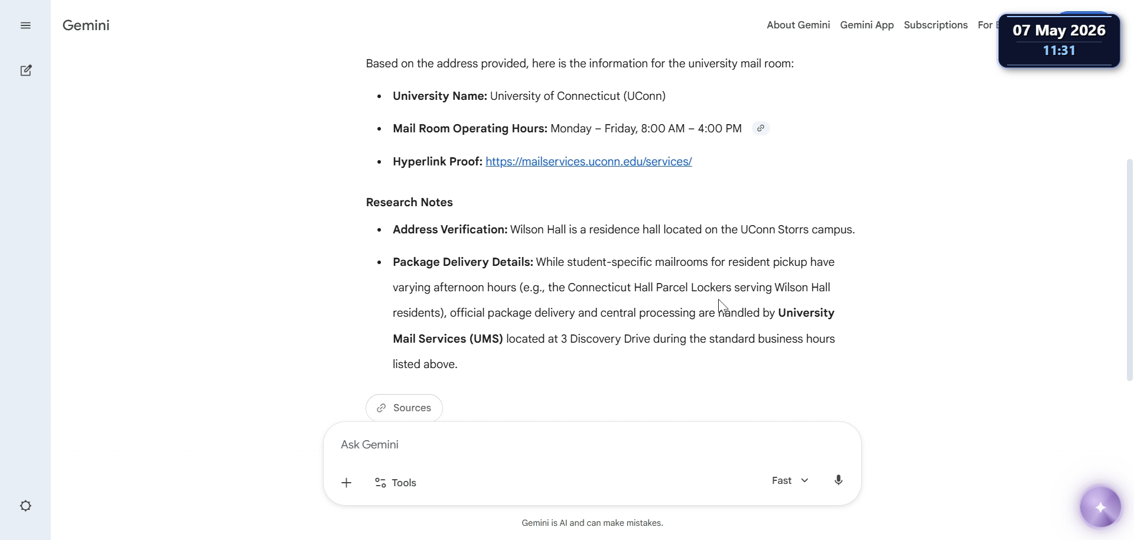
Task: Open the Sources button
Action: [404, 408]
